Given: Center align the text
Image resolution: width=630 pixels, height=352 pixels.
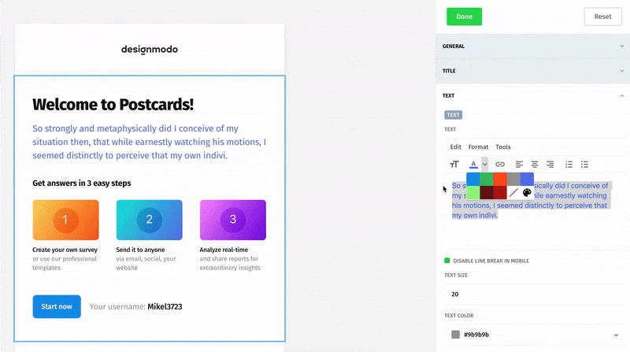Looking at the screenshot, I should point(535,165).
